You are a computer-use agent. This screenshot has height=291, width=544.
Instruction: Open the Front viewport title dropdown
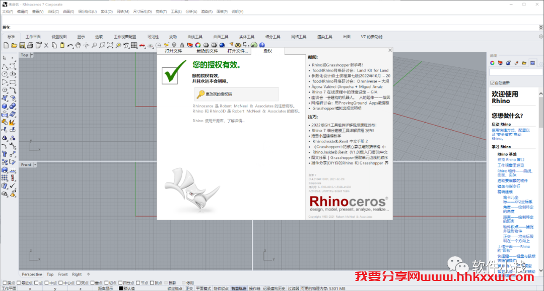click(35, 165)
